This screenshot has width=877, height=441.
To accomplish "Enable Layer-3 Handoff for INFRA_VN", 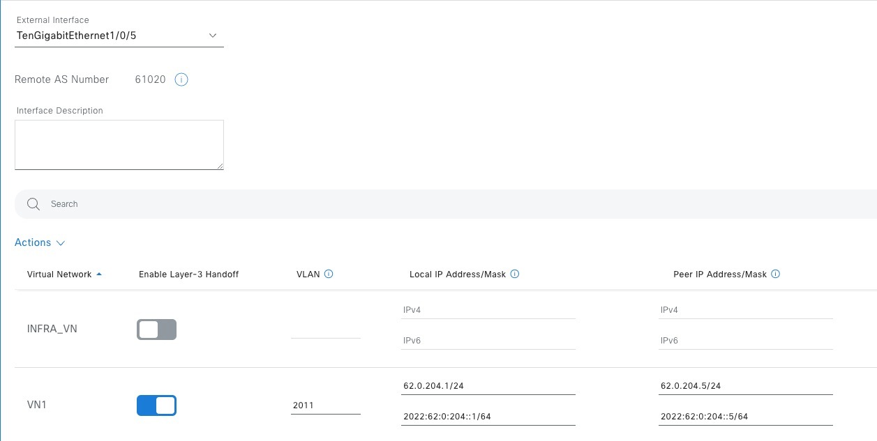I will pyautogui.click(x=156, y=329).
